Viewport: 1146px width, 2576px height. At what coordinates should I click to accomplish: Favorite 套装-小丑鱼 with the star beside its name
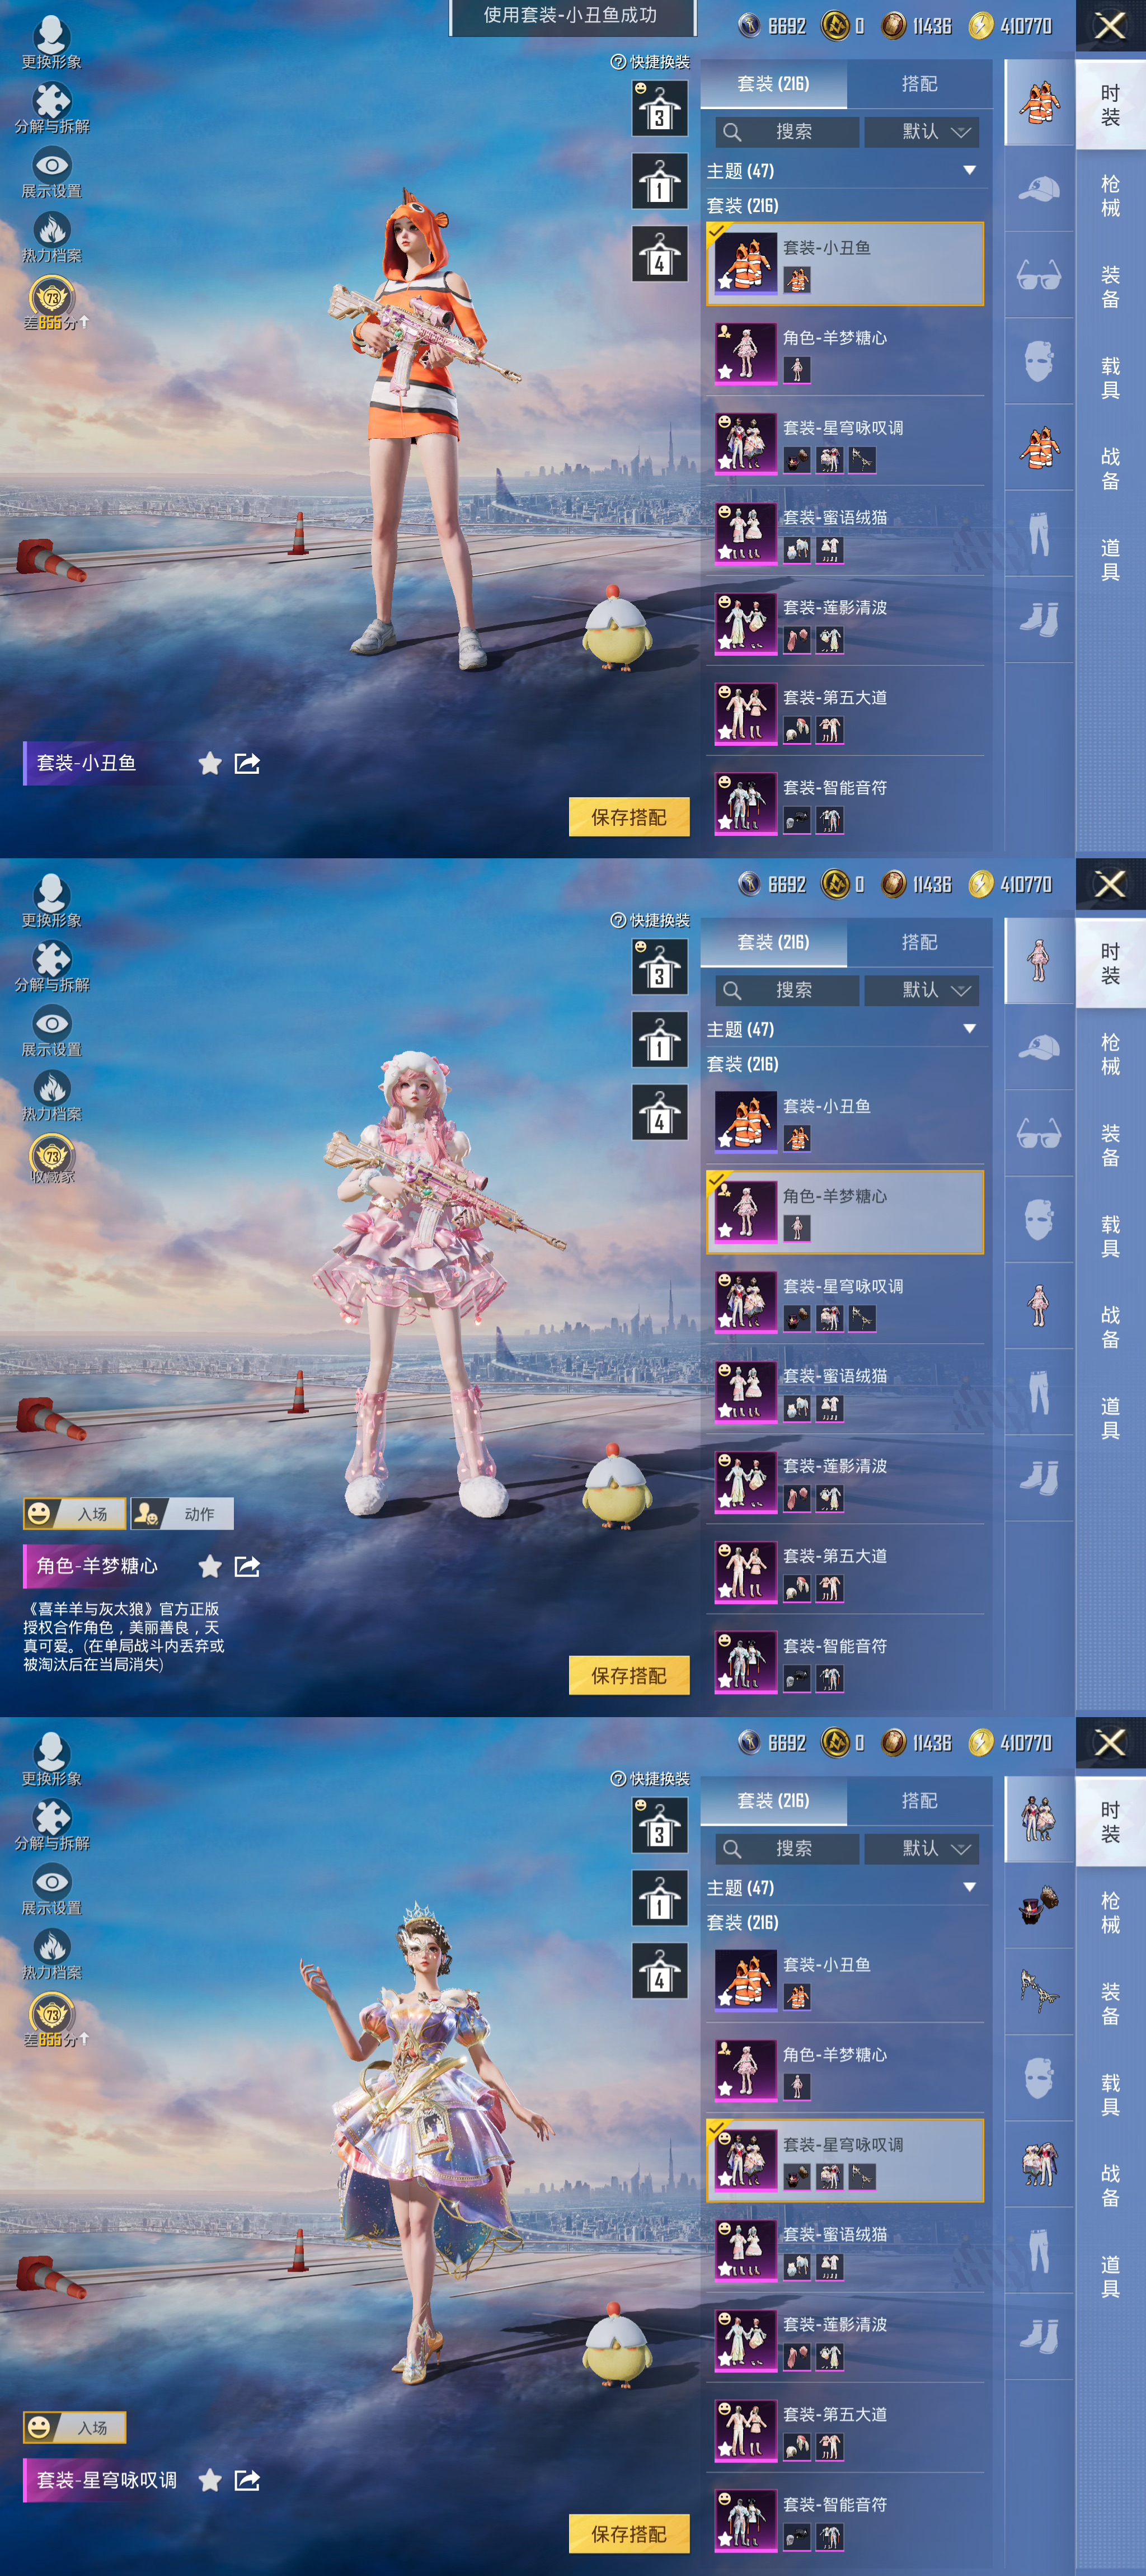[x=209, y=764]
